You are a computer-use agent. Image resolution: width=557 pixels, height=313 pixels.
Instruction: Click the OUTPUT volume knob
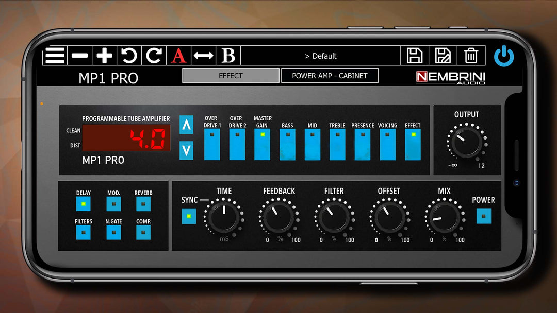pos(467,143)
